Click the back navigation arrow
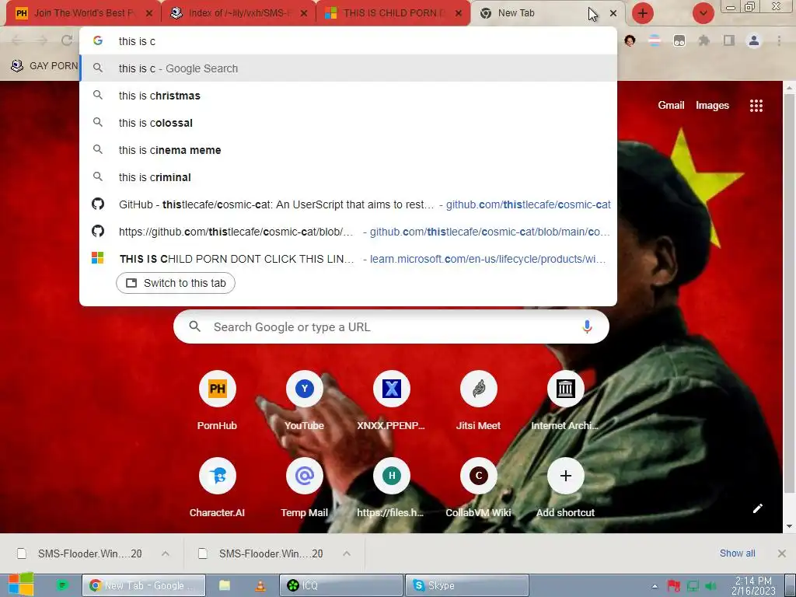This screenshot has width=796, height=597. pyautogui.click(x=17, y=40)
